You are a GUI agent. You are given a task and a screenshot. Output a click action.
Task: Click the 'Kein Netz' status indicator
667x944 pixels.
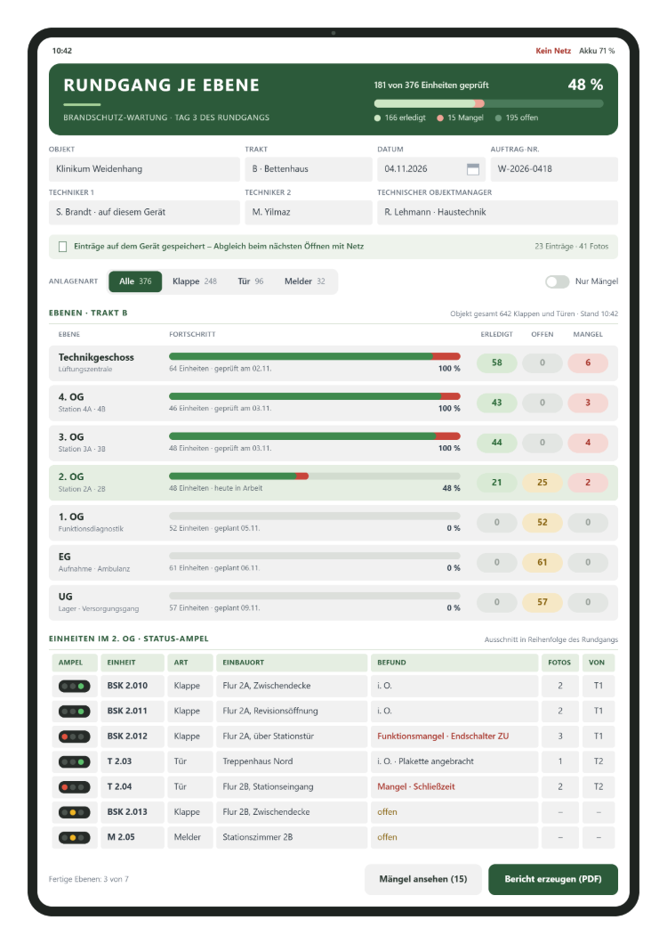click(x=553, y=51)
